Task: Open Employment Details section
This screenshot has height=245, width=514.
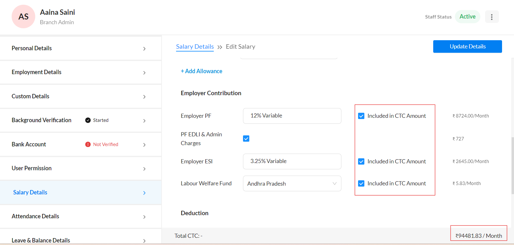Action: (80, 72)
